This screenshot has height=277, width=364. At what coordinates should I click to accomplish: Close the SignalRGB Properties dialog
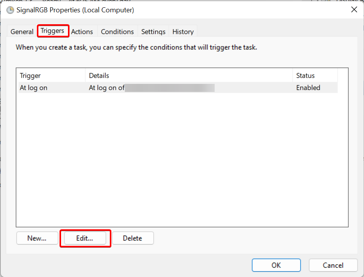[x=354, y=10]
